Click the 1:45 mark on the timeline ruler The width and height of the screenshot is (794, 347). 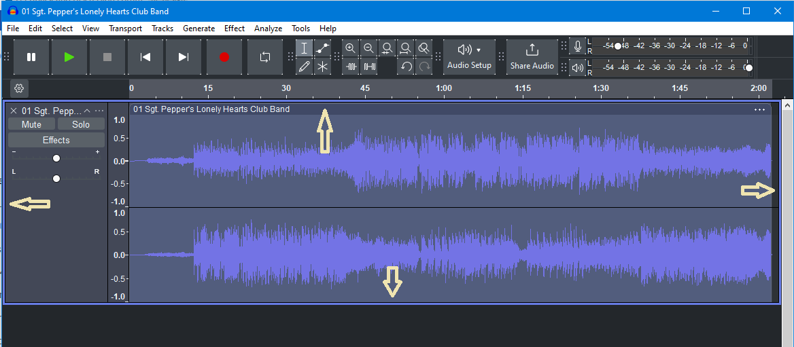pos(680,88)
